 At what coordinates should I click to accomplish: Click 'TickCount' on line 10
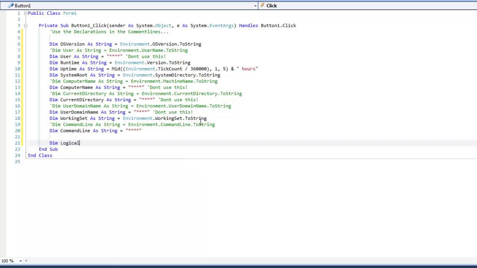click(x=170, y=69)
